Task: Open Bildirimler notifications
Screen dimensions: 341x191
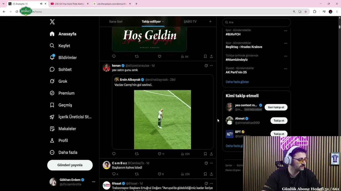Action: point(63,58)
